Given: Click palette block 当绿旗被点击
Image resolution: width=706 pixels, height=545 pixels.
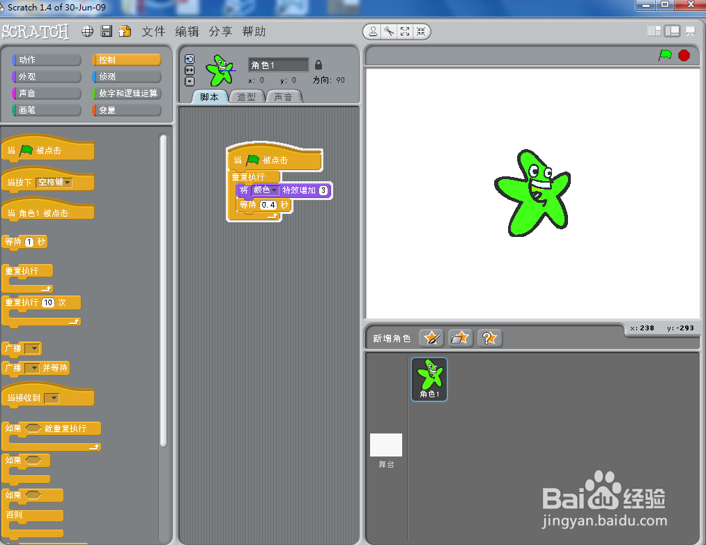Looking at the screenshot, I should (47, 150).
